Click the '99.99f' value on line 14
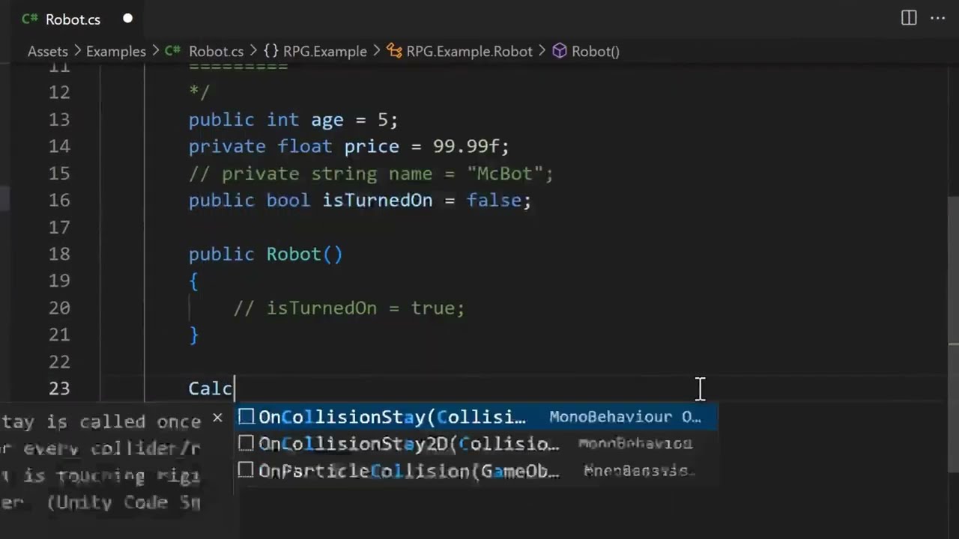Viewport: 959px width, 539px height. 466,147
